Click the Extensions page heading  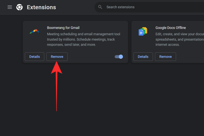tap(41, 7)
